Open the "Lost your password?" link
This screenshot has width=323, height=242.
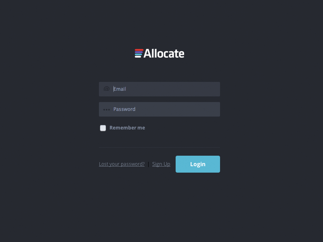(122, 164)
